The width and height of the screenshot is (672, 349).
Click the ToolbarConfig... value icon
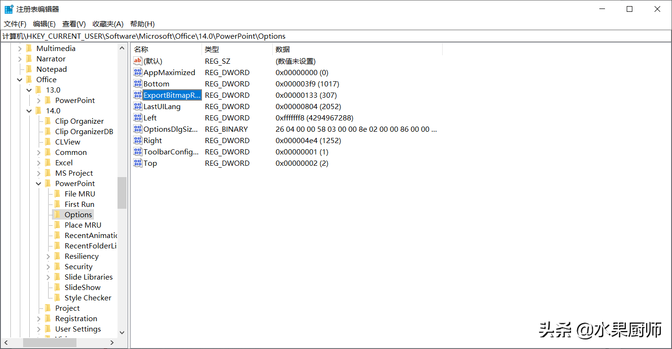point(138,152)
